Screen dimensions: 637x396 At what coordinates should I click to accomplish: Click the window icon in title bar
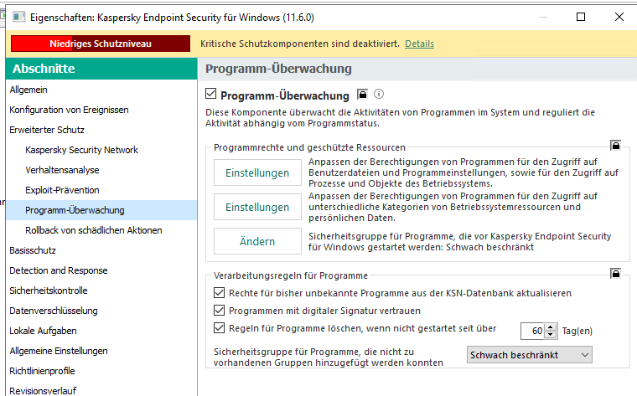(x=19, y=17)
